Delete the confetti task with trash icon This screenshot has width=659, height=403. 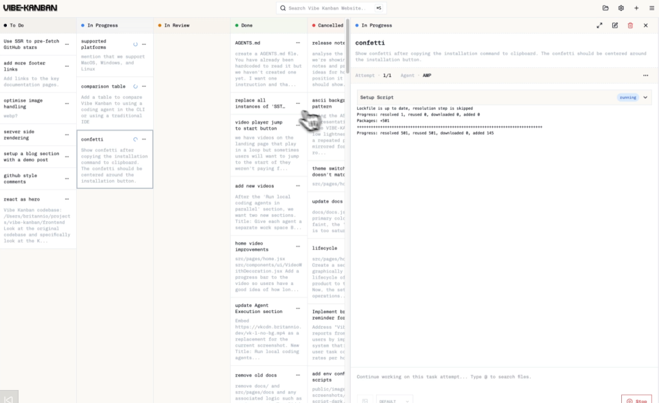tap(630, 25)
